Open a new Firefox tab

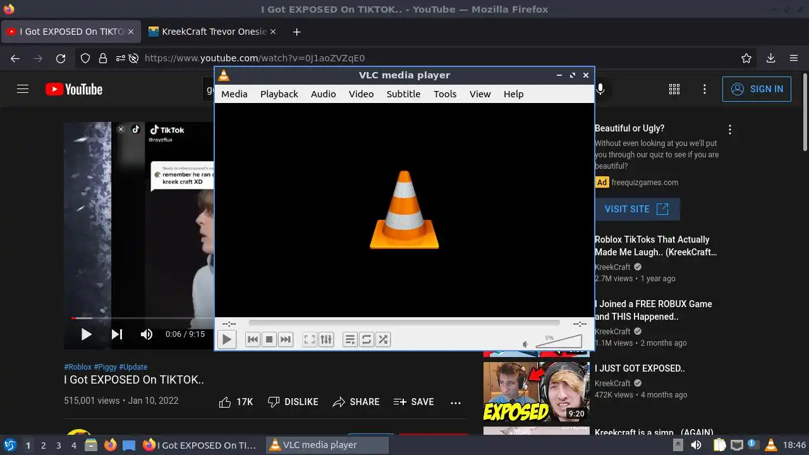(x=296, y=32)
